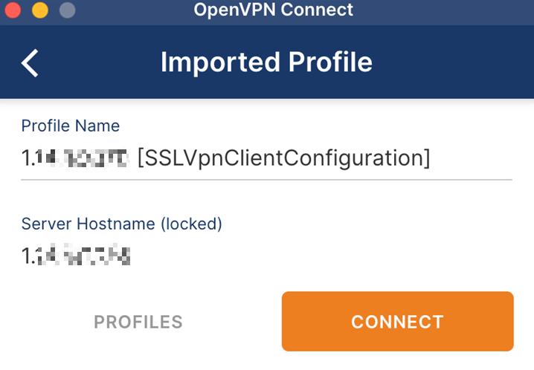Click the word Profile in header title
The width and height of the screenshot is (534, 370).
330,62
